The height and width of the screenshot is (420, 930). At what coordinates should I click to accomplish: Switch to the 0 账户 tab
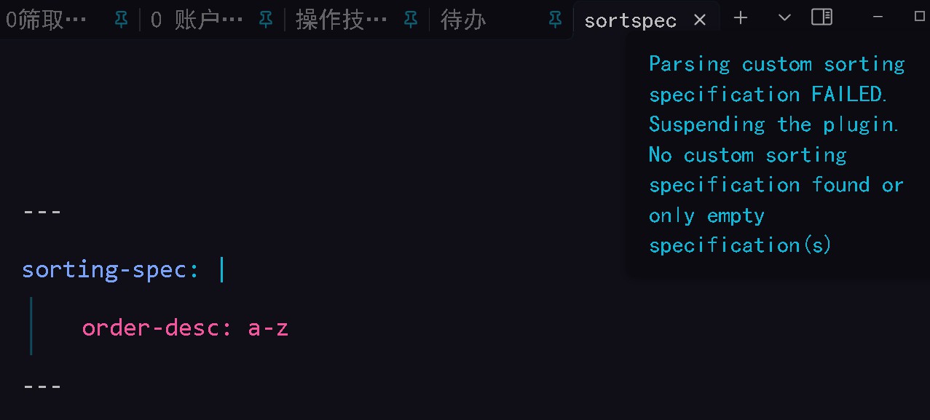click(x=197, y=20)
